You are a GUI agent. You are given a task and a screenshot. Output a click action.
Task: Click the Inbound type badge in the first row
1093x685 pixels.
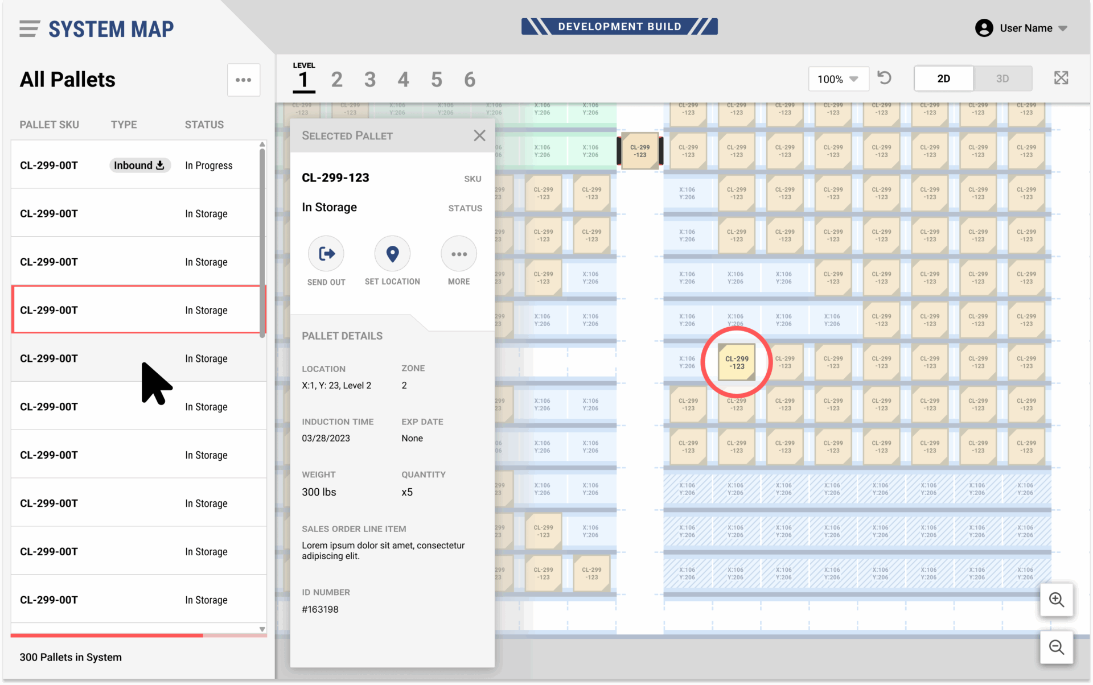(x=139, y=166)
